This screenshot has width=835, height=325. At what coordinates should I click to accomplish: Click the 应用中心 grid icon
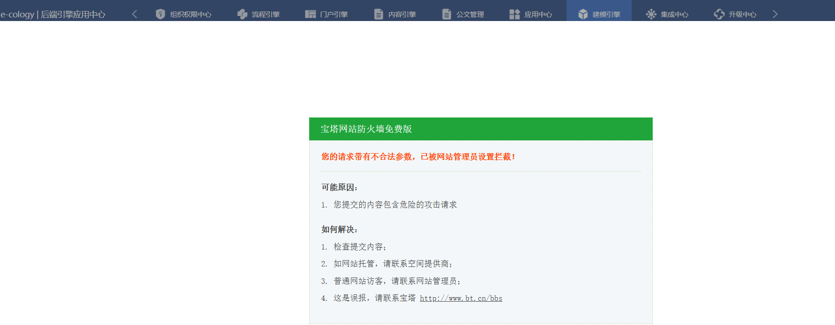click(x=514, y=14)
